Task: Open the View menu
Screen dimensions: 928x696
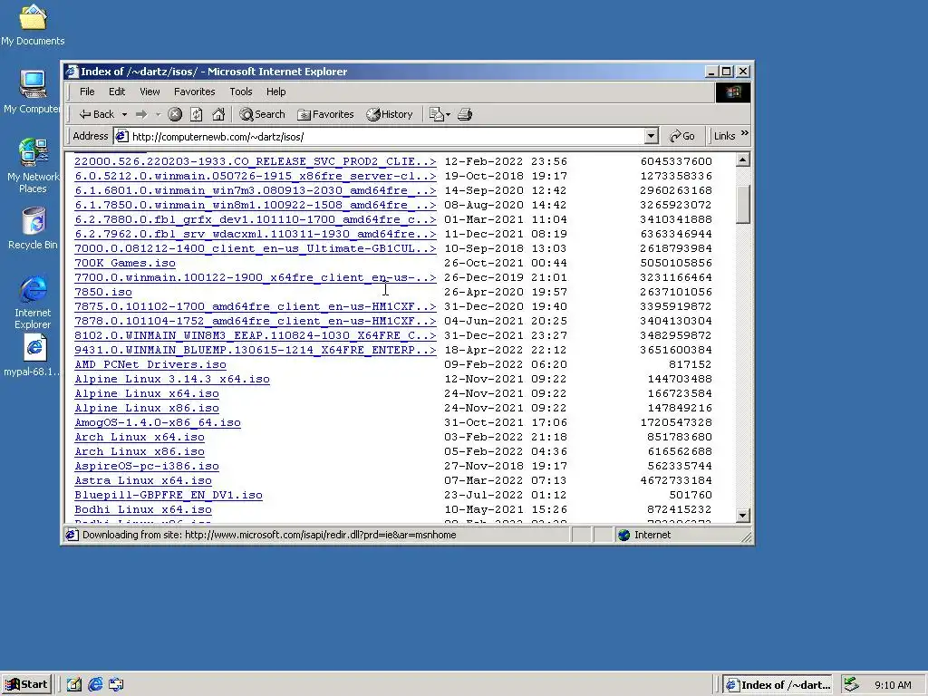Action: point(150,92)
